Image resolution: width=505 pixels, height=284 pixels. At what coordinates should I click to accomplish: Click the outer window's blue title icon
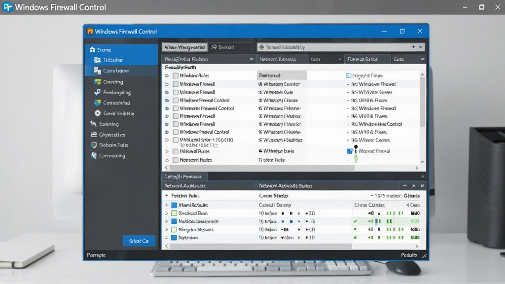tap(7, 7)
